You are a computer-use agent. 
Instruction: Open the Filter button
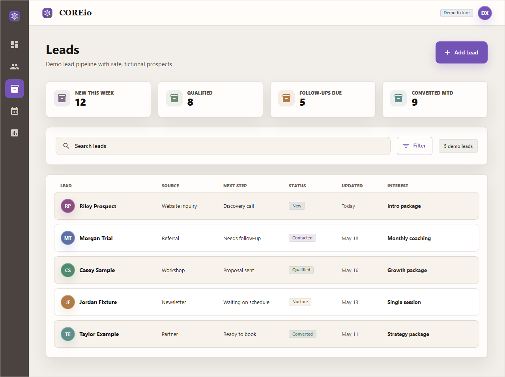[415, 146]
